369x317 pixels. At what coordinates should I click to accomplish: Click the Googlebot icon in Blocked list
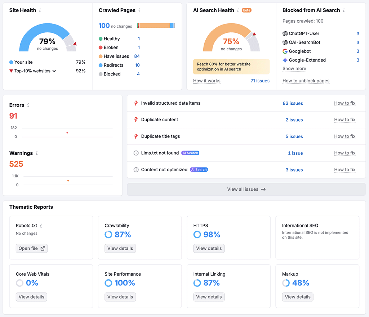pyautogui.click(x=286, y=51)
